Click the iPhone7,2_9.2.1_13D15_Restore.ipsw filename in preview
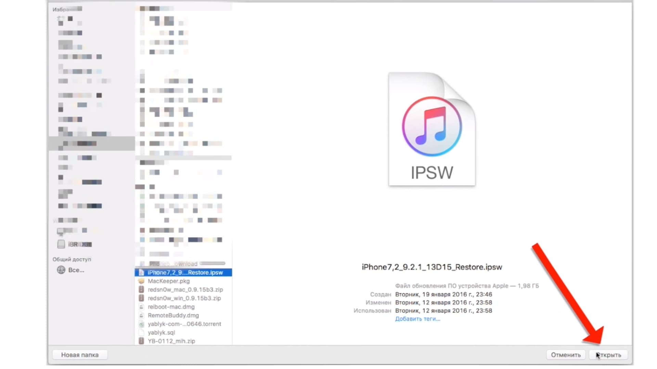This screenshot has height=369, width=657. tap(432, 267)
